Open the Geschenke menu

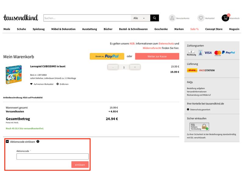click(161, 29)
